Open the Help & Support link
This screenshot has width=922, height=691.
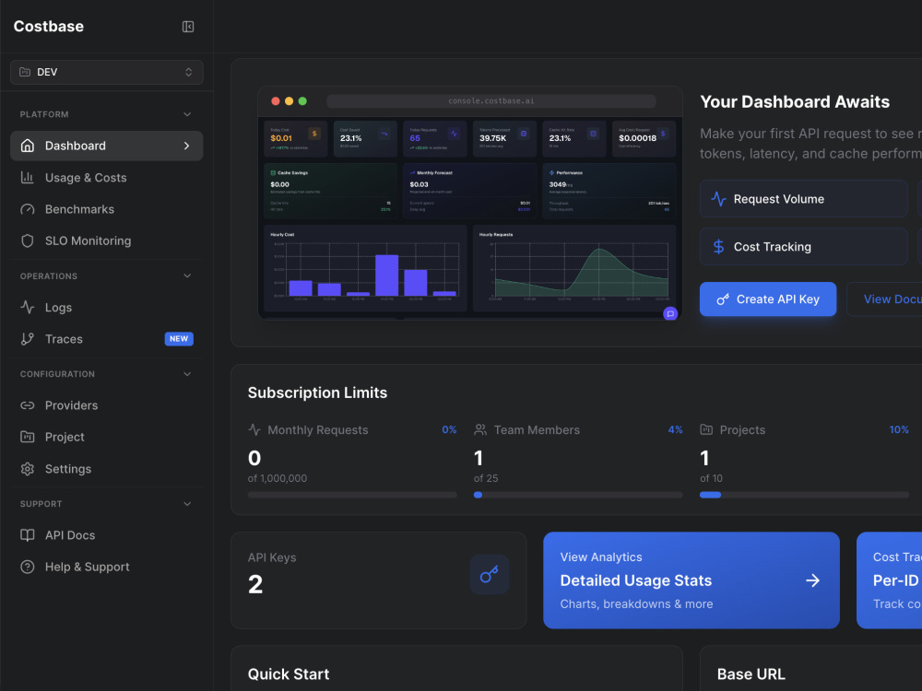click(x=106, y=567)
